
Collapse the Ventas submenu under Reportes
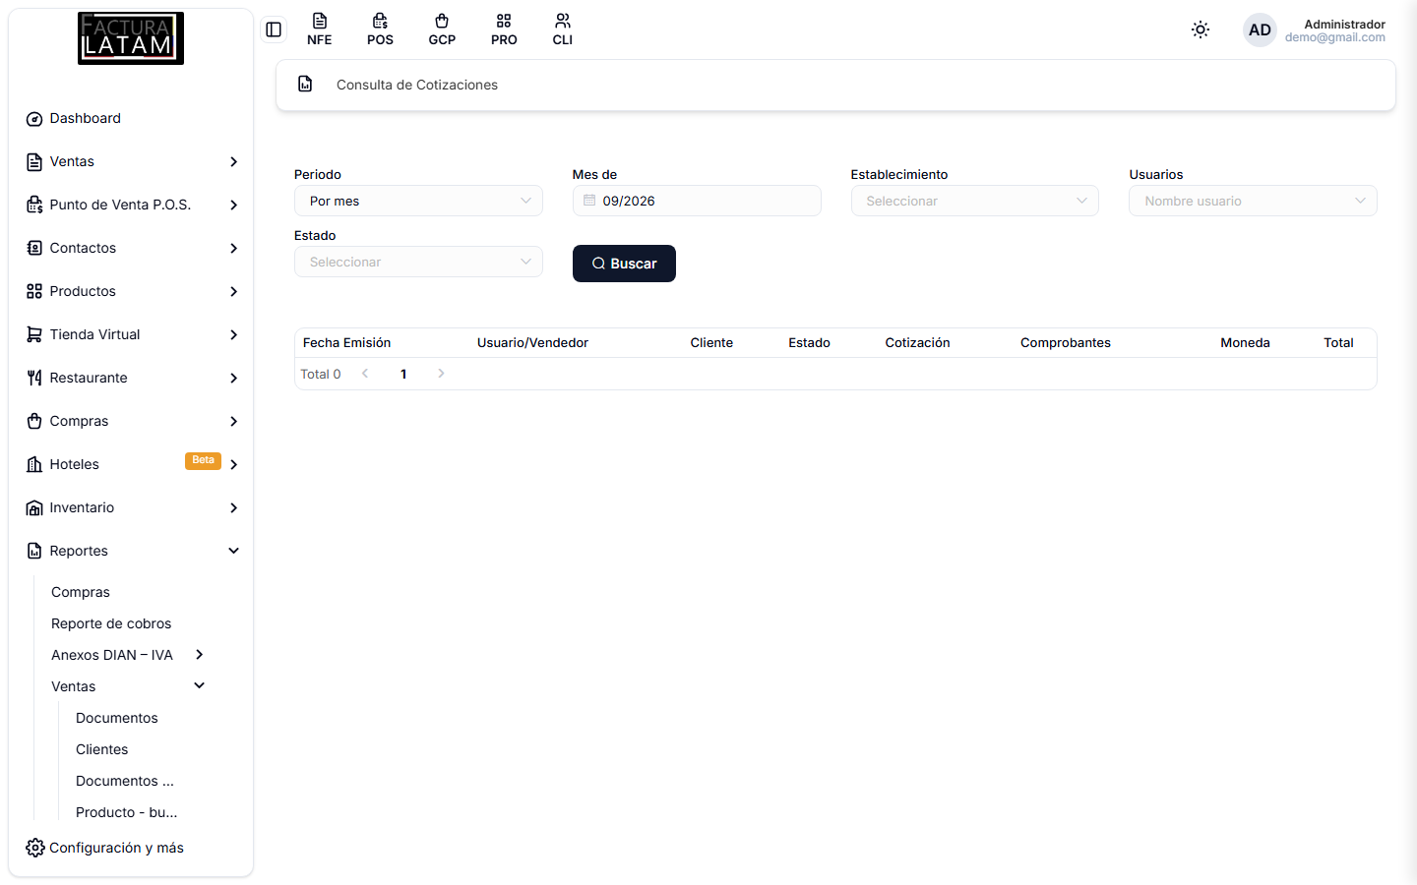200,685
